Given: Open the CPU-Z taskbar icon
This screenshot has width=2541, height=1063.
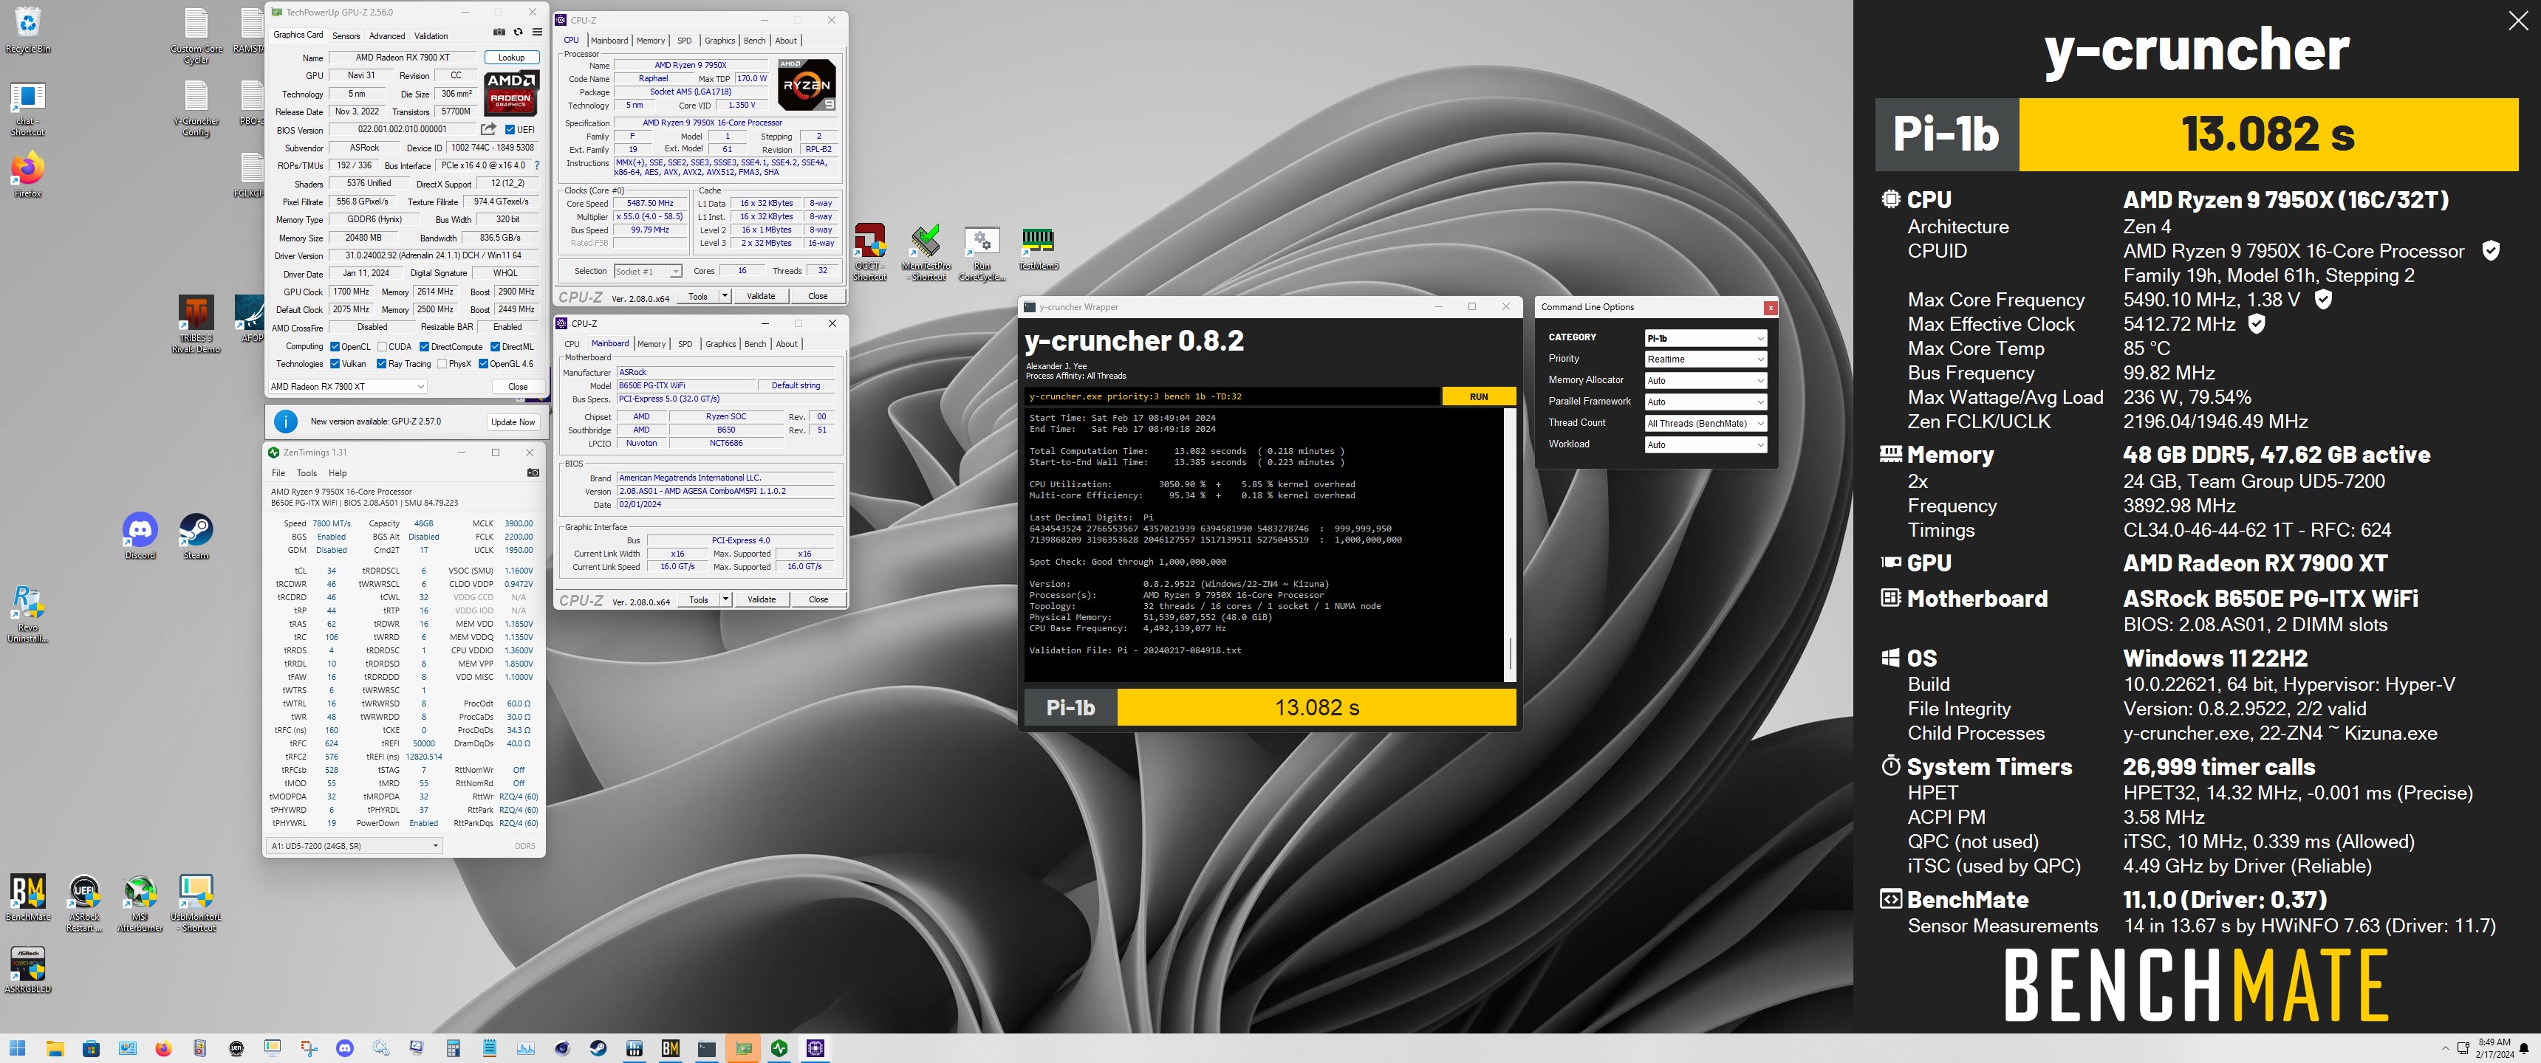Looking at the screenshot, I should point(815,1048).
